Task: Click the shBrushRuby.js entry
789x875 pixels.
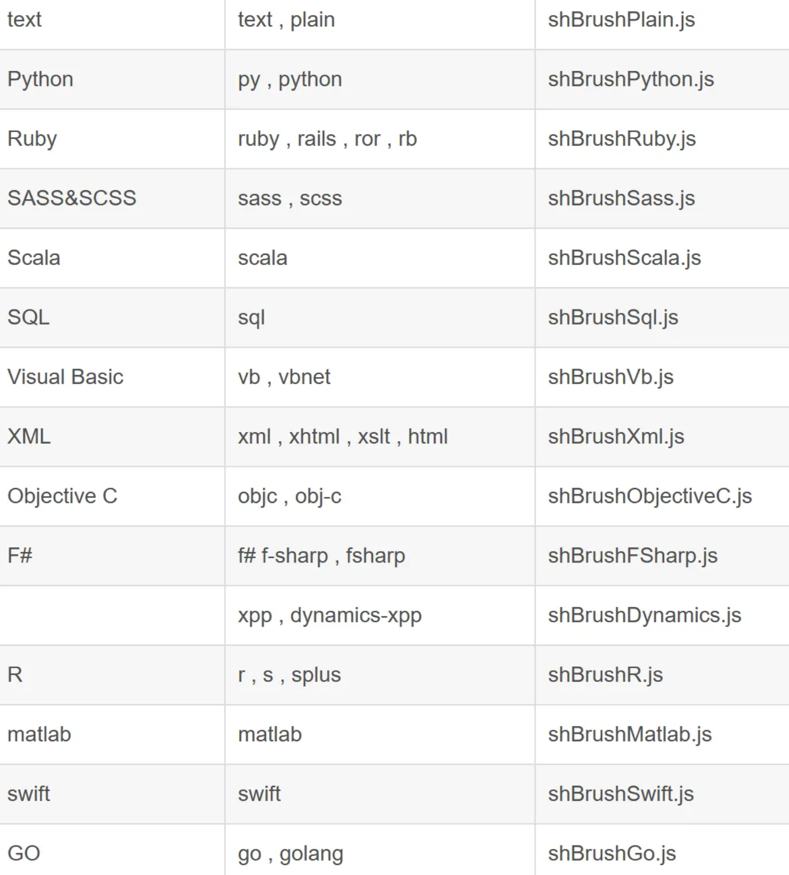Action: (x=622, y=139)
